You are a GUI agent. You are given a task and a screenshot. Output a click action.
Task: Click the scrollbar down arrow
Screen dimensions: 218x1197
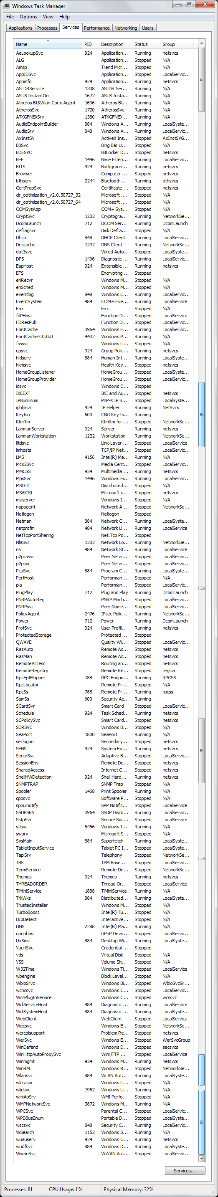tap(201, 1159)
